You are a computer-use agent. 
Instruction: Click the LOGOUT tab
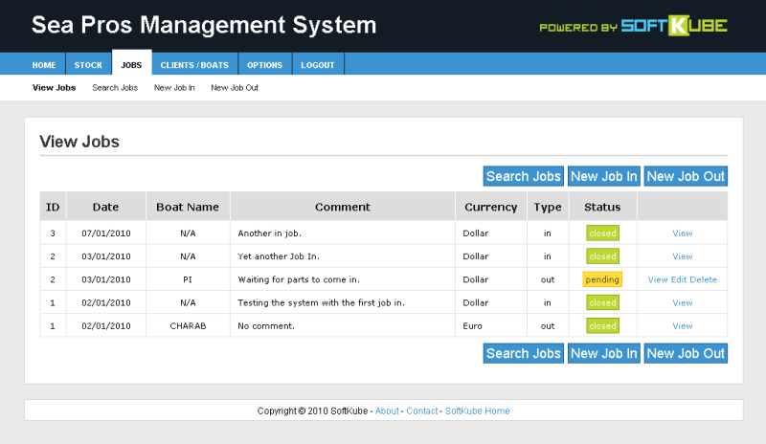[318, 65]
